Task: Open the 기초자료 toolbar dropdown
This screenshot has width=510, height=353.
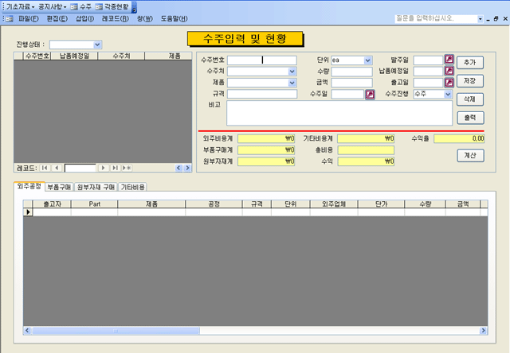Action: coord(20,7)
